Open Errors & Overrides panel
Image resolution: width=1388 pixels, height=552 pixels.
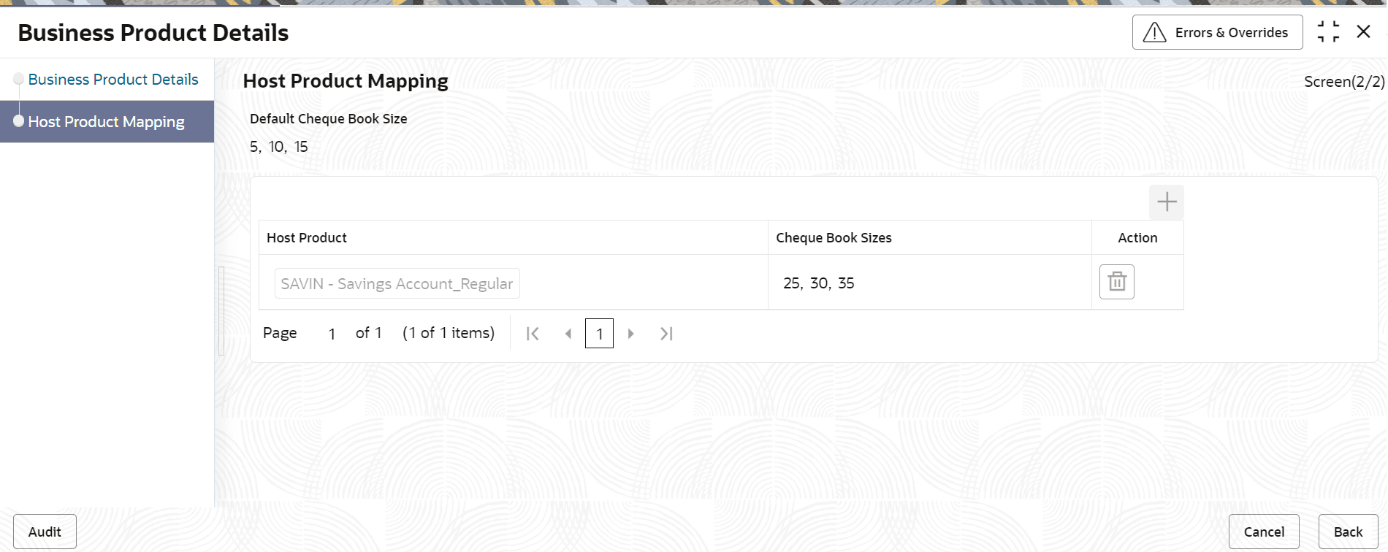click(1217, 32)
